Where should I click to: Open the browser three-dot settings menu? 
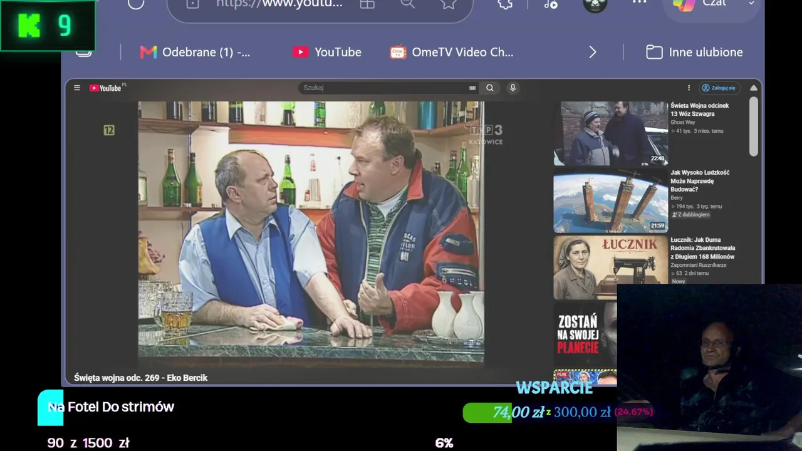coord(639,3)
